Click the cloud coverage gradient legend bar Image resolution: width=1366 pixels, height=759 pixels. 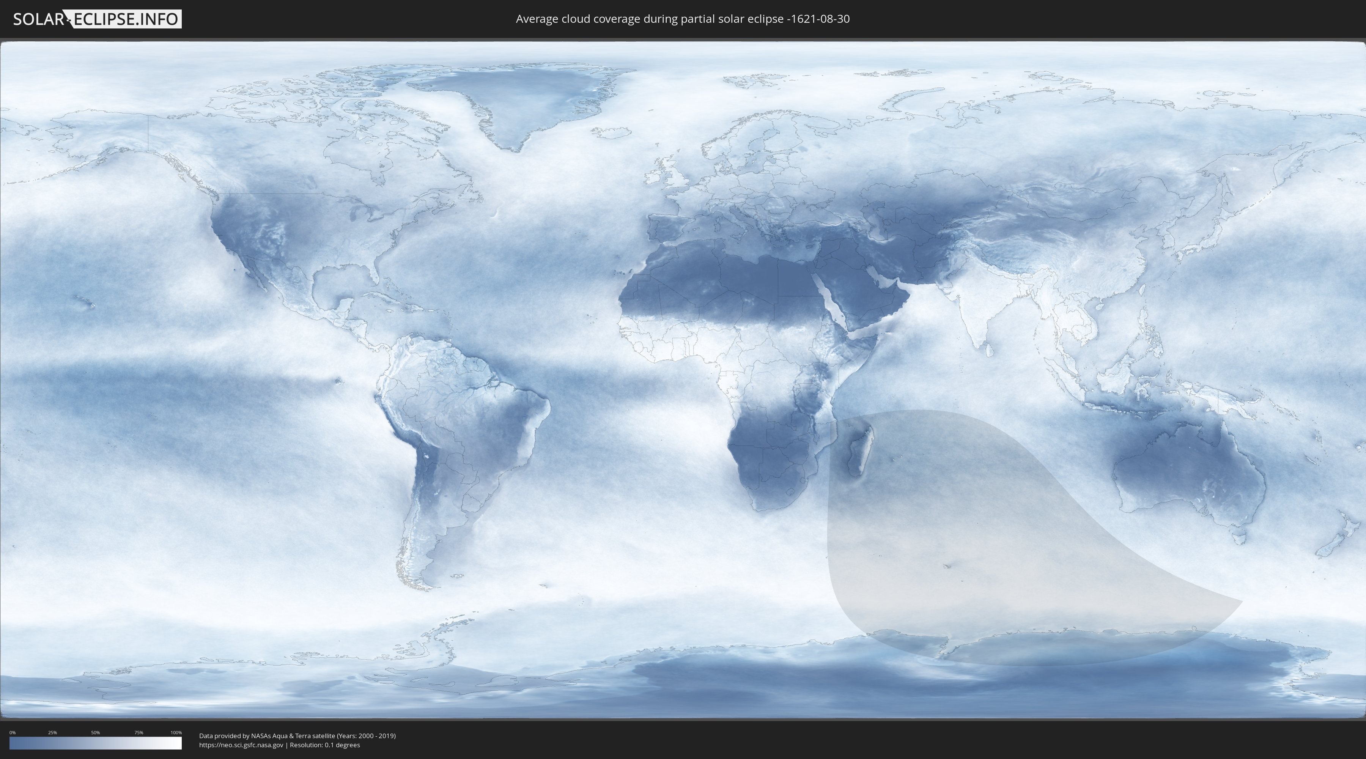(96, 743)
